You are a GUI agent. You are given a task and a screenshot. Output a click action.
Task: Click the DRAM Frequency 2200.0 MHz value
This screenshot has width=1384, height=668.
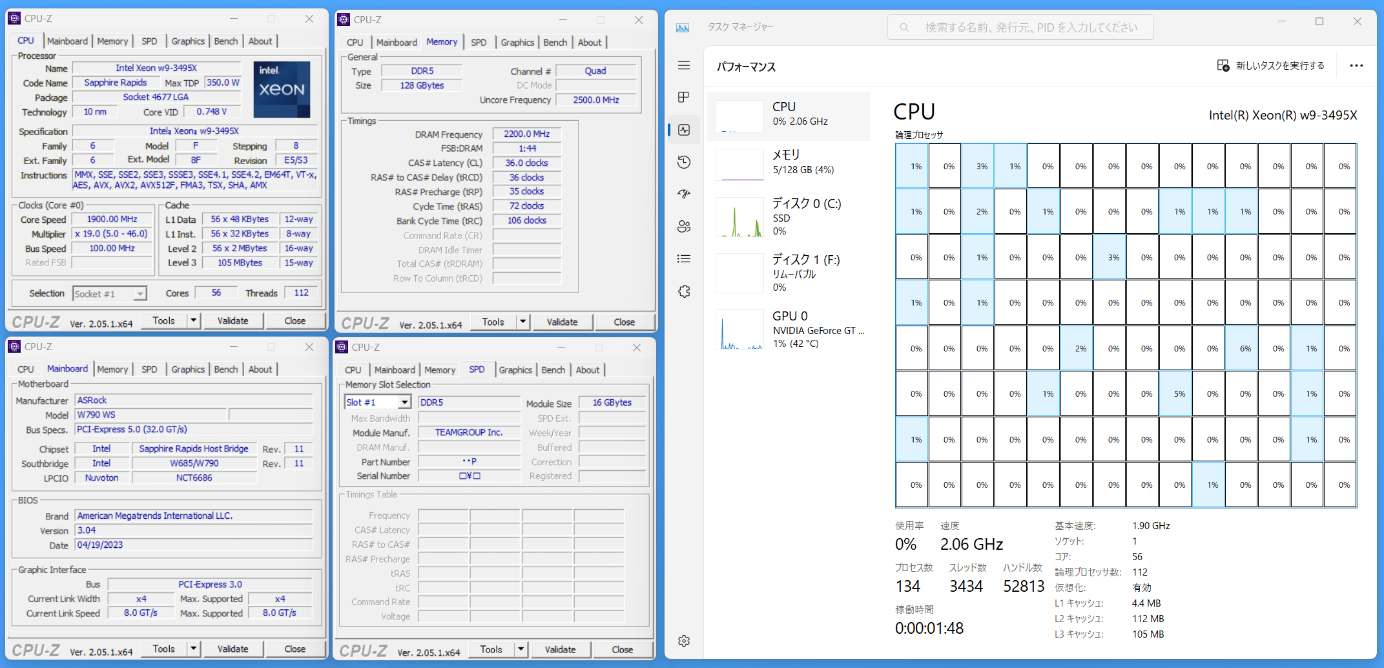coord(527,134)
